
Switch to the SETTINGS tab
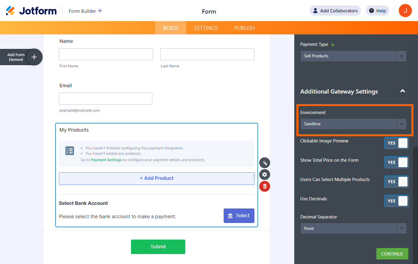pos(206,28)
